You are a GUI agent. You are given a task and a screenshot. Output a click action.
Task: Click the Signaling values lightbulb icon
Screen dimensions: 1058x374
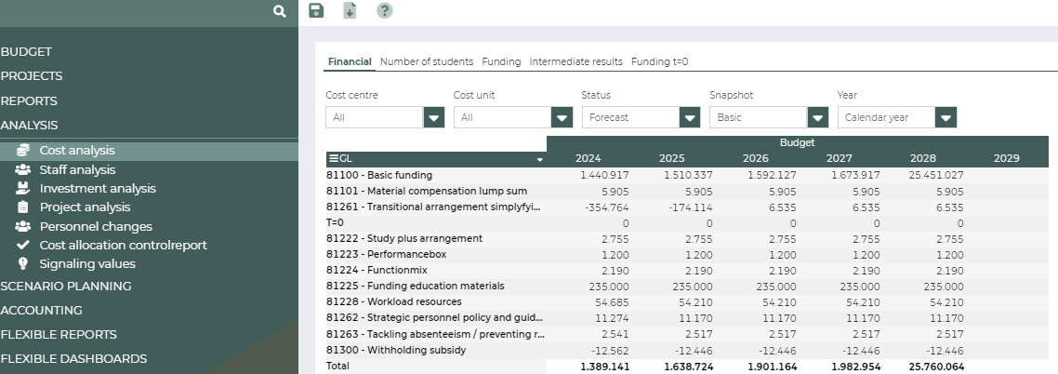[23, 263]
